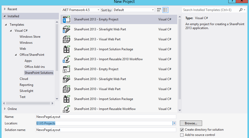The height and width of the screenshot is (138, 249).
Task: Select Office Add-ins category
Action: [35, 67]
